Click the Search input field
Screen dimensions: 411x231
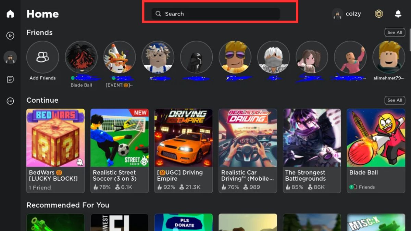(216, 14)
